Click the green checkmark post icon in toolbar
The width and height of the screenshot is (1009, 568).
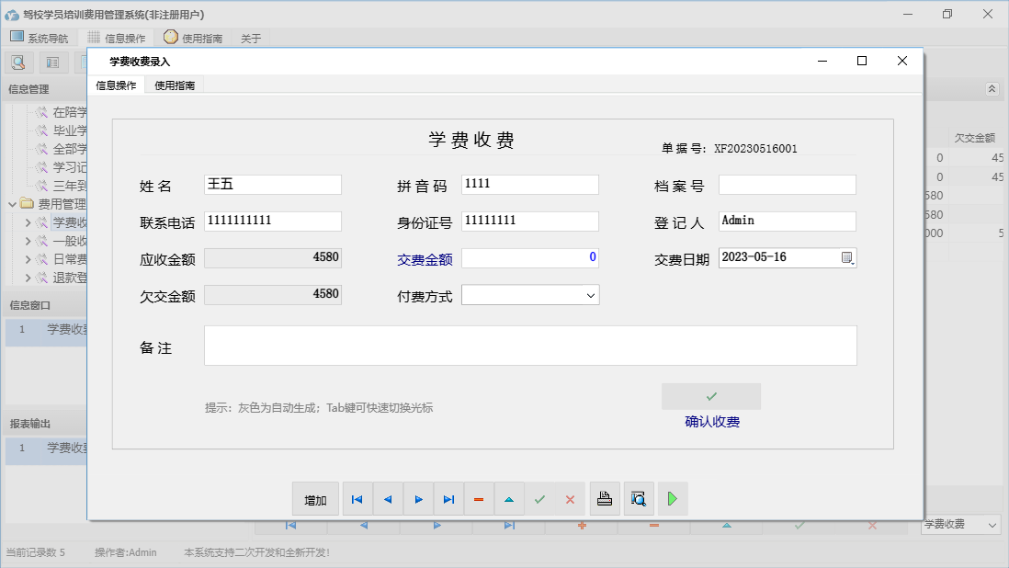coord(539,499)
